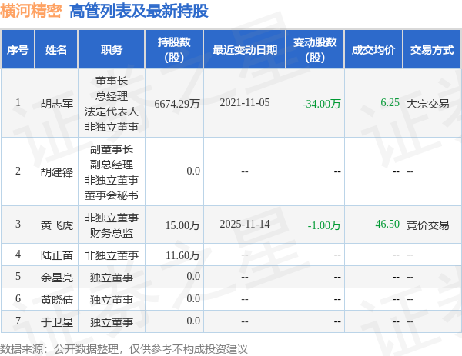Viewport: 462px width, 356px height.
Task: Click the name 胡志军
Action: point(57,104)
